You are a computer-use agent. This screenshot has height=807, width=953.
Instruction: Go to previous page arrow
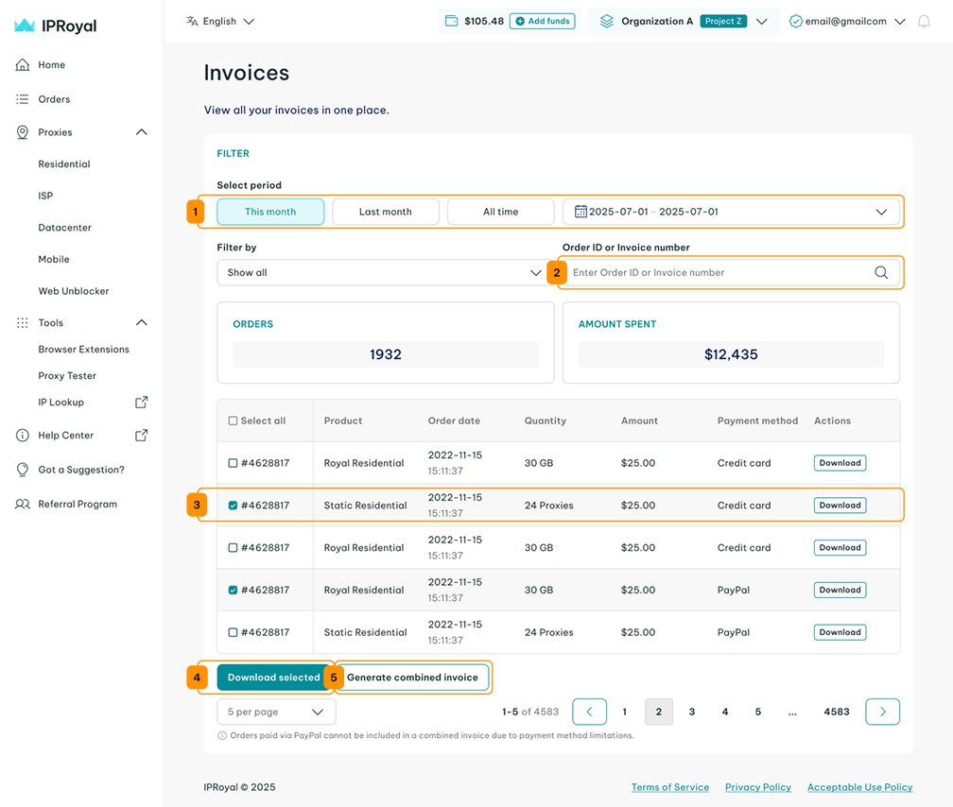coord(589,712)
